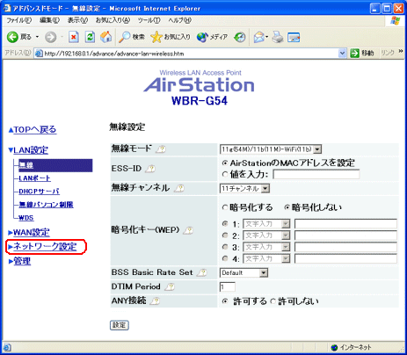The width and height of the screenshot is (407, 355).
Task: Select WEP key 1 radio button
Action: pyautogui.click(x=225, y=224)
